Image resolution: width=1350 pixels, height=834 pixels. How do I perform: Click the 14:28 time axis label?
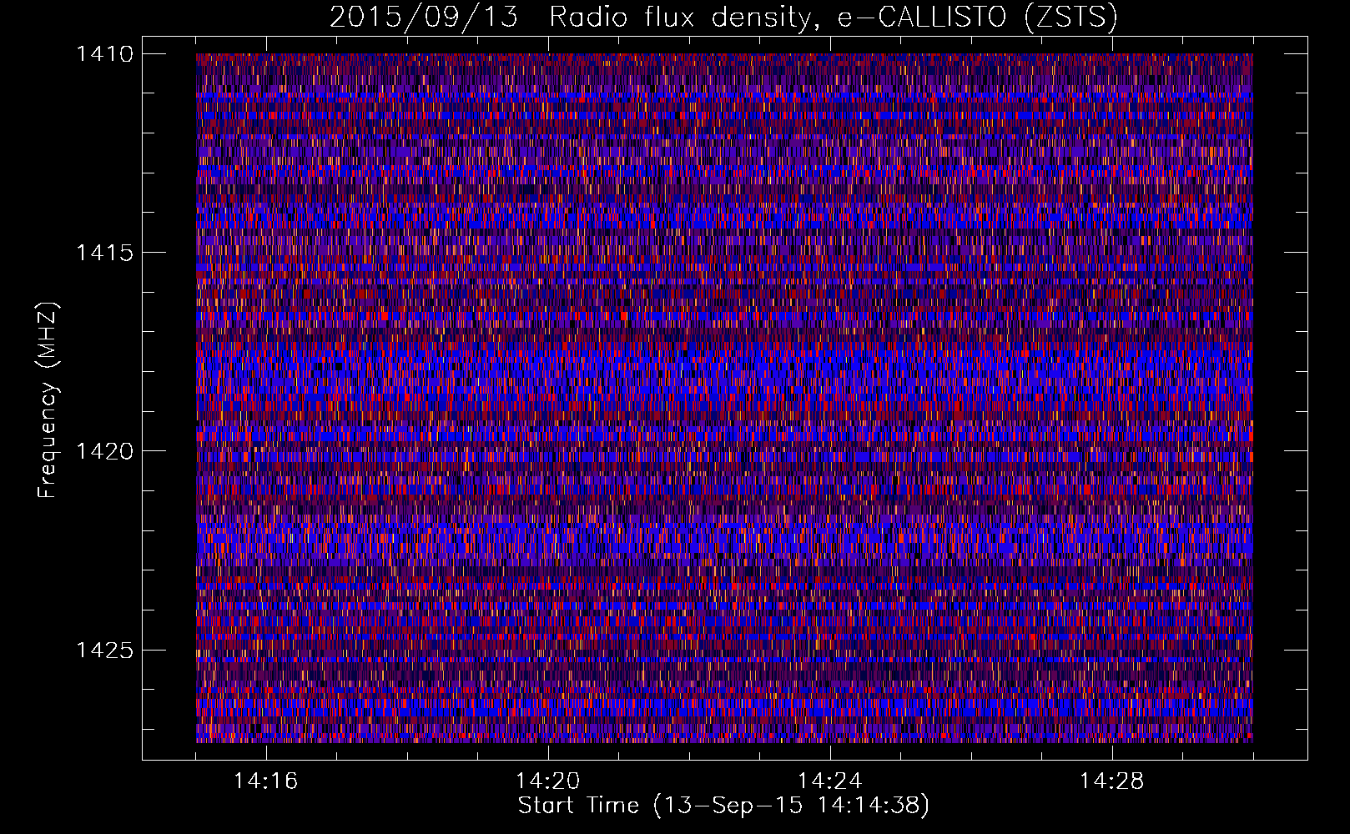tap(1111, 781)
